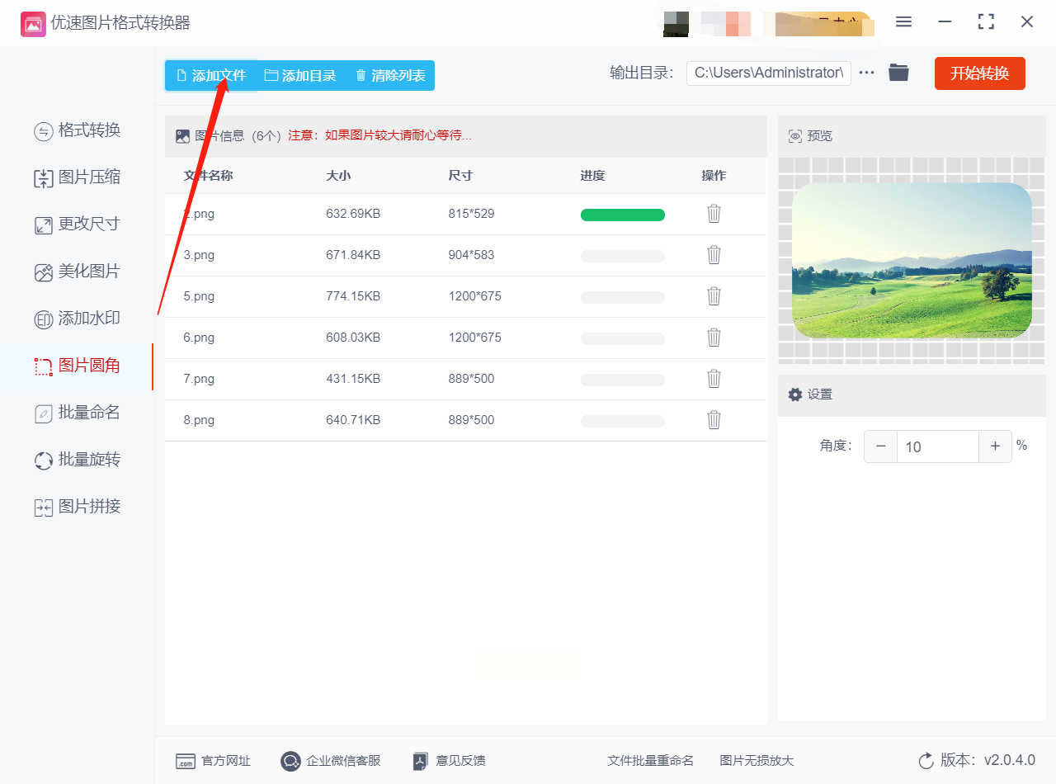The height and width of the screenshot is (784, 1056).
Task: Click the three-dots browse output path button
Action: pos(866,73)
